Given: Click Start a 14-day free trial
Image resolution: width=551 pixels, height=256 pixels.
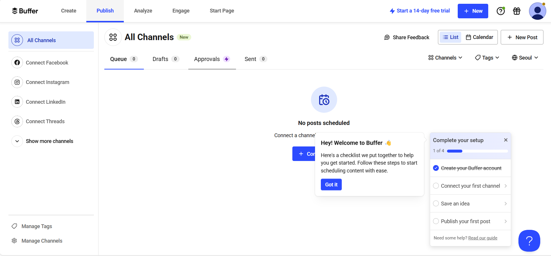Looking at the screenshot, I should (420, 11).
